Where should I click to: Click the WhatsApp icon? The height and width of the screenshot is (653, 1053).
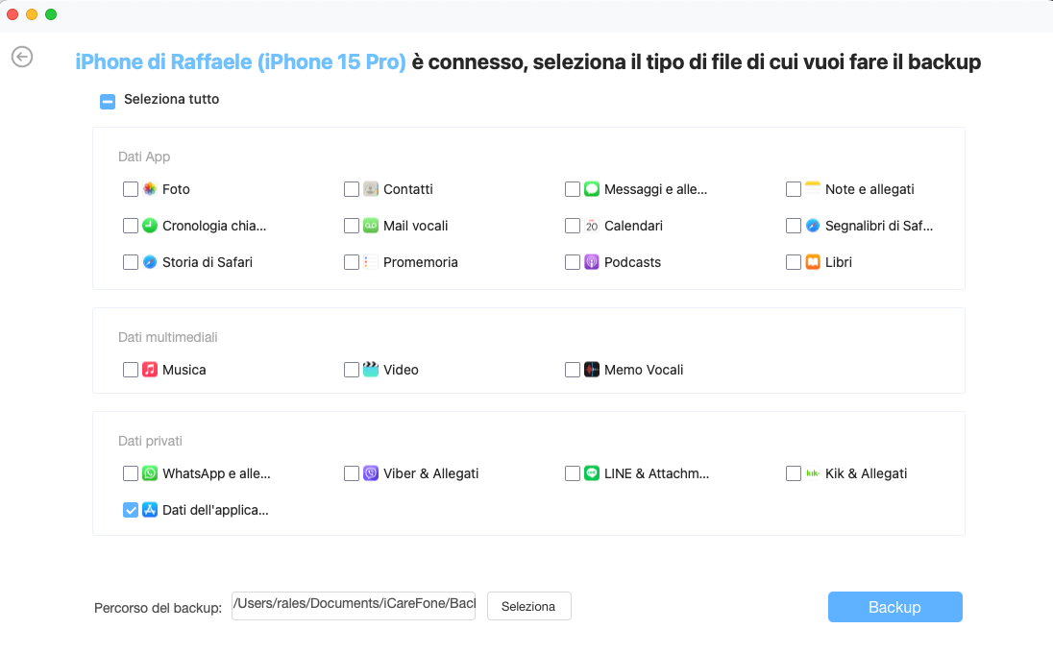click(x=150, y=472)
